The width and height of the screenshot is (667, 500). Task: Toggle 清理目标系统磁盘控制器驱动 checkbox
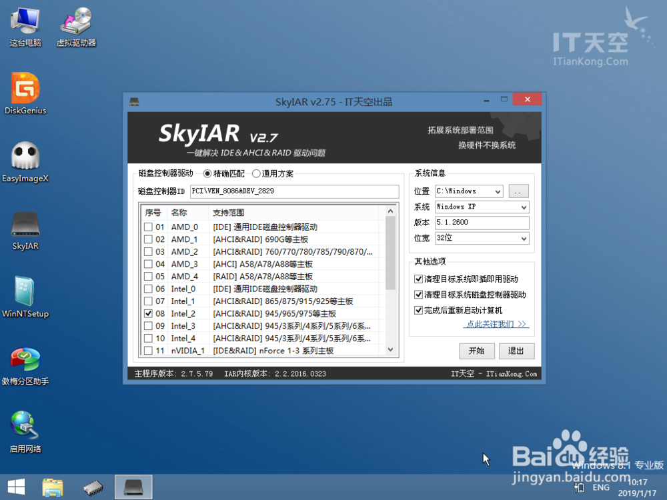(418, 295)
